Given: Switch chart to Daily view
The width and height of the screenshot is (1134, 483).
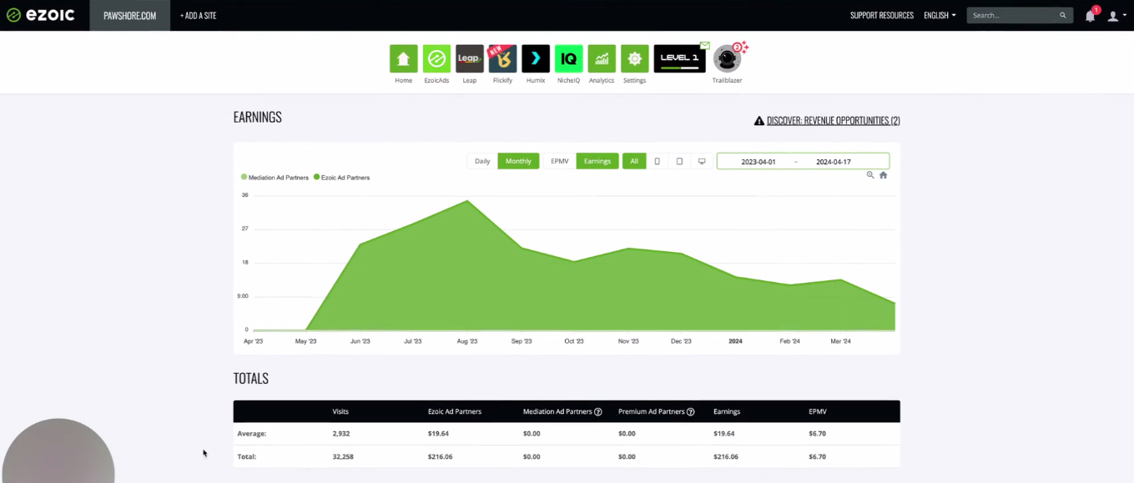Looking at the screenshot, I should pyautogui.click(x=482, y=161).
